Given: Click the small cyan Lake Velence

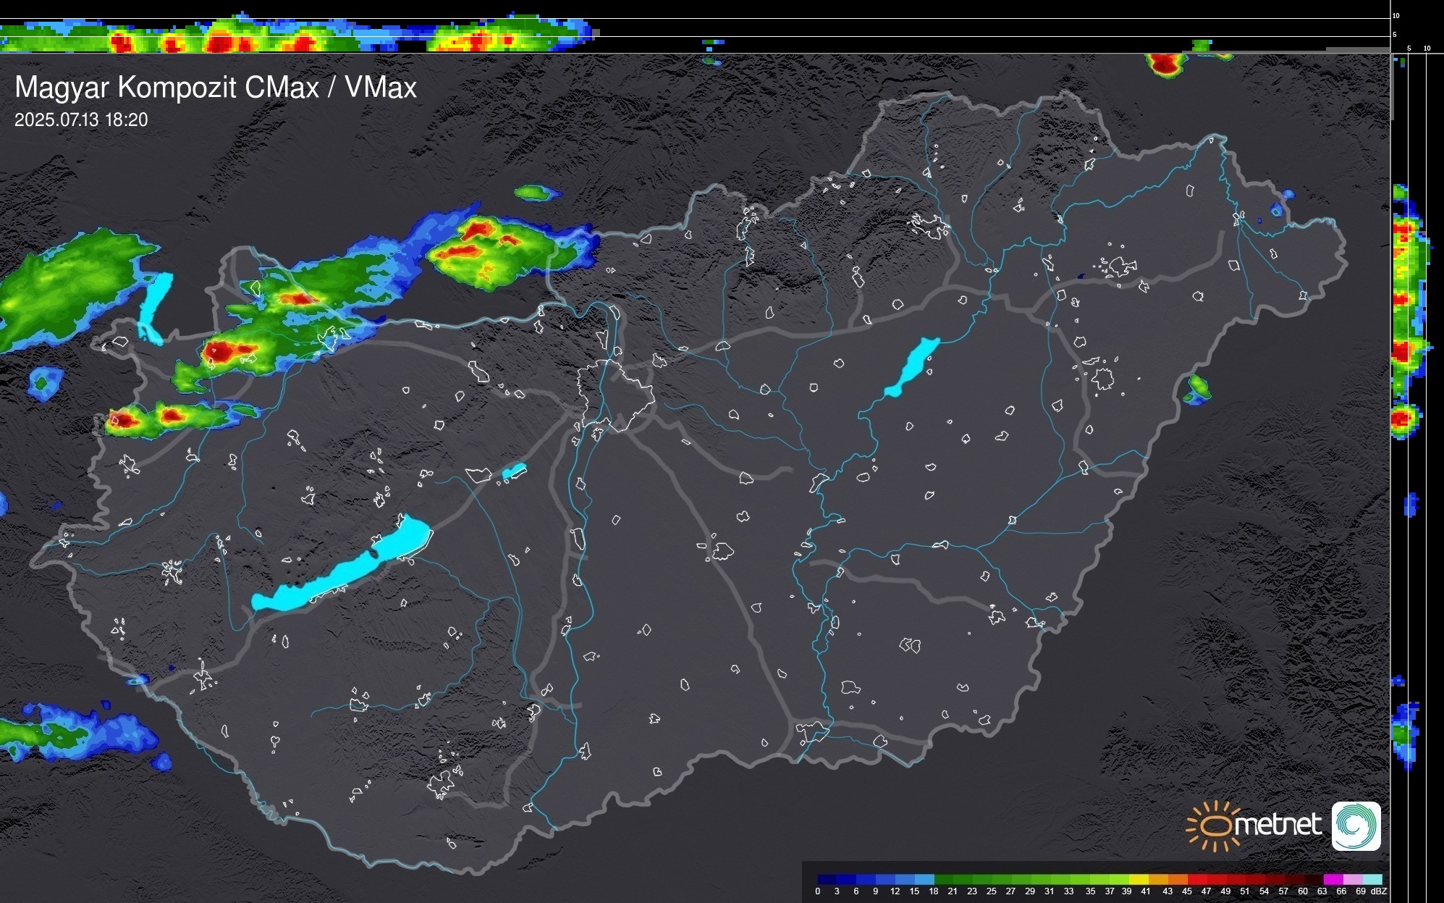Looking at the screenshot, I should click(514, 471).
